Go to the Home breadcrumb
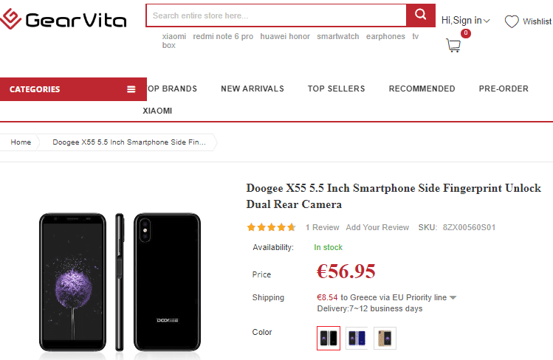Screen dimensions: 553x360 (21, 142)
